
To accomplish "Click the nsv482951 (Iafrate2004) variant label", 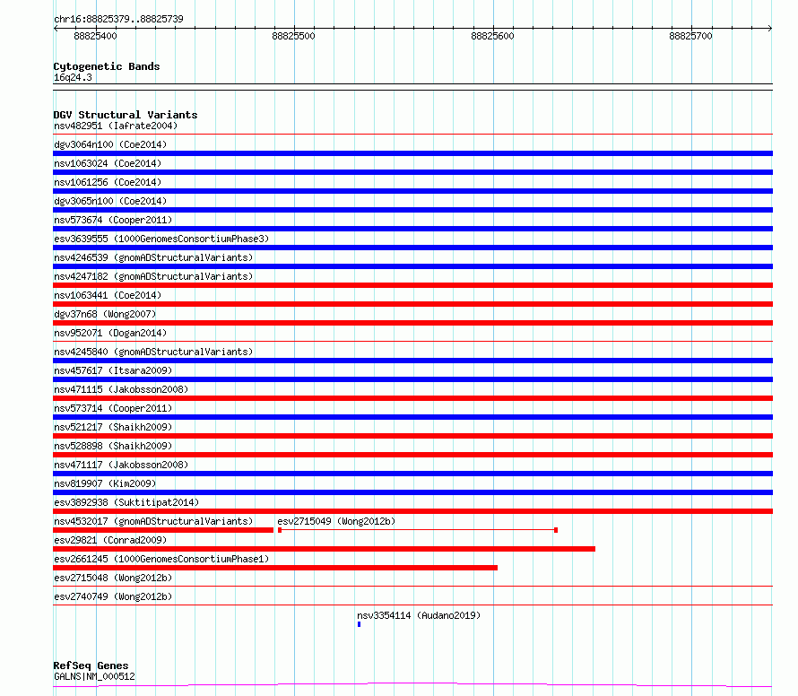I will [x=116, y=126].
